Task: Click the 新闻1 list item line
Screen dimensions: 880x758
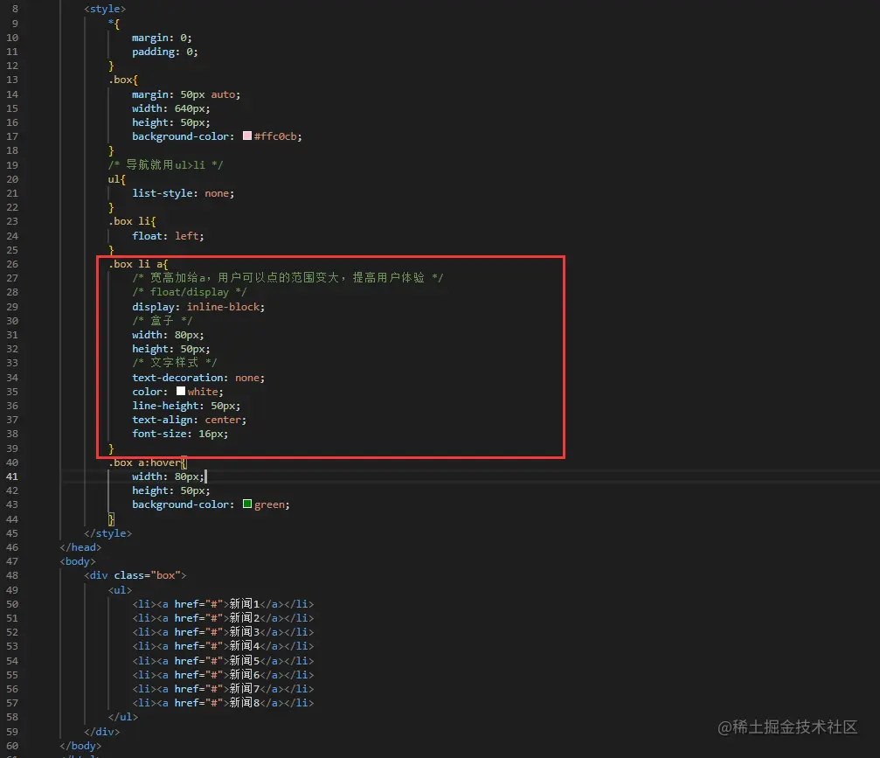Action: click(223, 603)
